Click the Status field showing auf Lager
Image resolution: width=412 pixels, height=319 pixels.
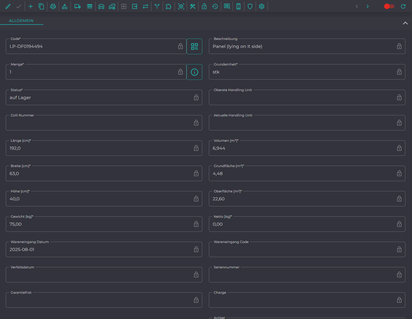click(x=104, y=97)
